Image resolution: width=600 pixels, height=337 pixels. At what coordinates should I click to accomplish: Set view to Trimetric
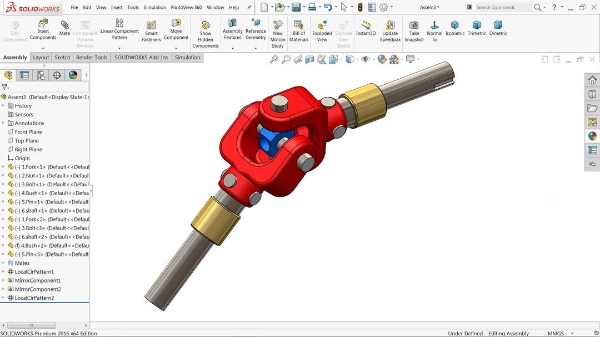tap(477, 28)
